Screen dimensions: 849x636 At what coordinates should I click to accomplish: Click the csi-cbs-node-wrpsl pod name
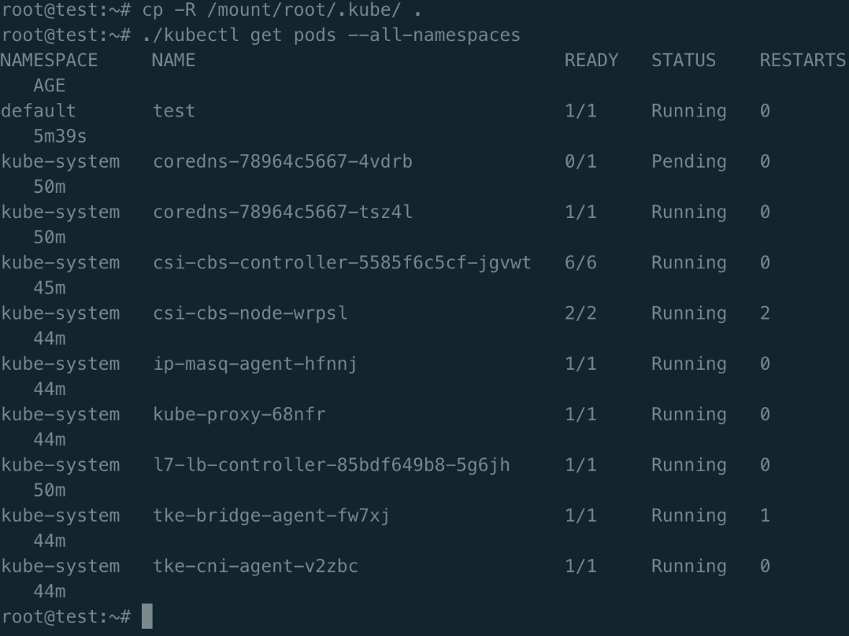pyautogui.click(x=250, y=313)
